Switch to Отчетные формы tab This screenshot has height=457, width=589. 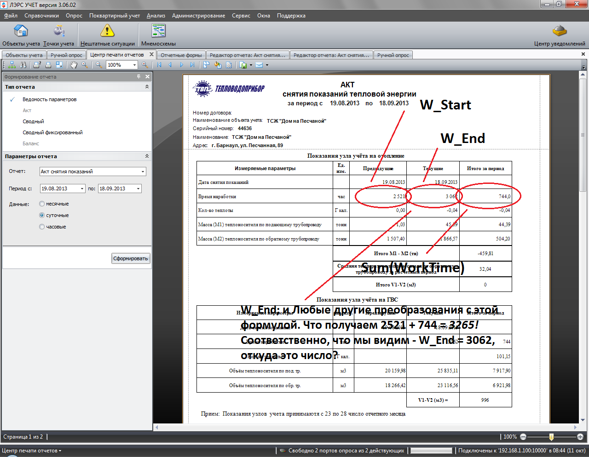tap(181, 55)
